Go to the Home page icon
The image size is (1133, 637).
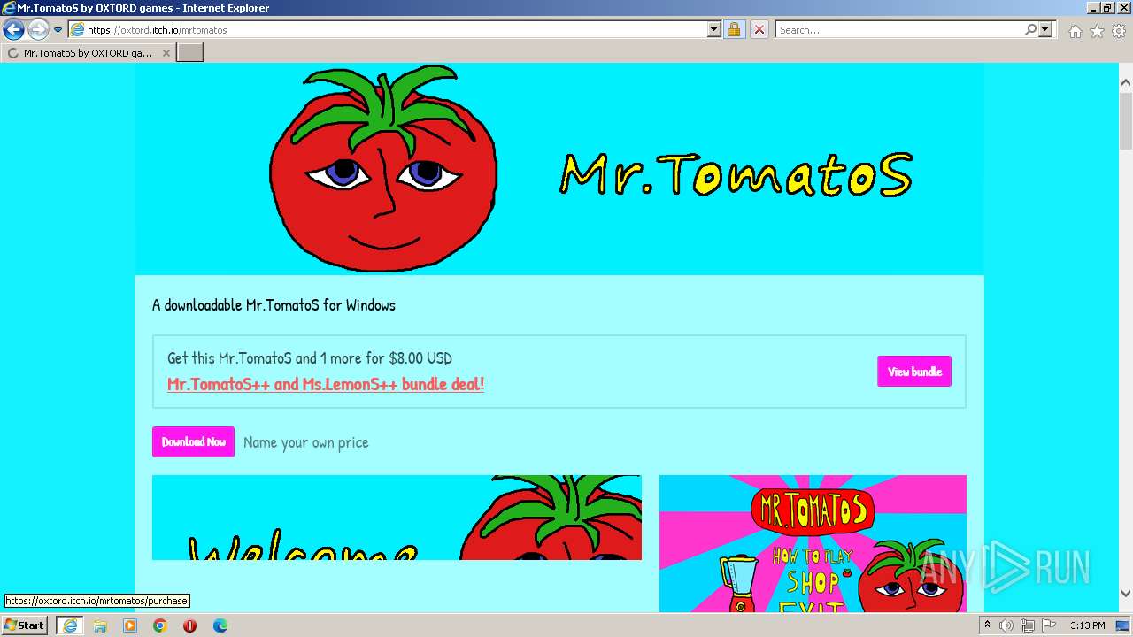pos(1075,31)
